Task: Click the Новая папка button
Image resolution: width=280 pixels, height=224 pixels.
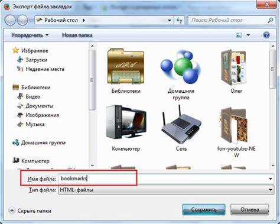Action: pos(77,35)
